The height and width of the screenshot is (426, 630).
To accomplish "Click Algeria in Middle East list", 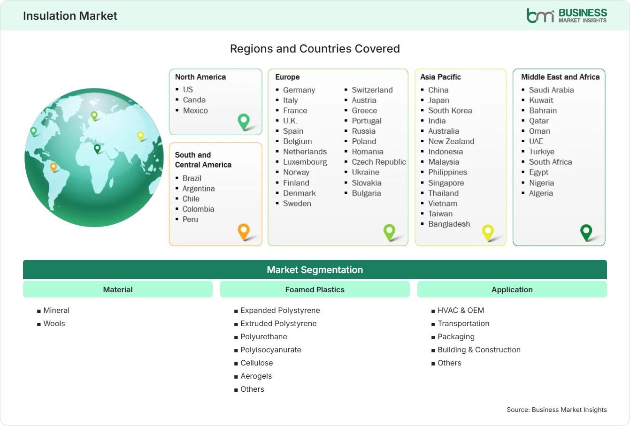I will click(541, 193).
